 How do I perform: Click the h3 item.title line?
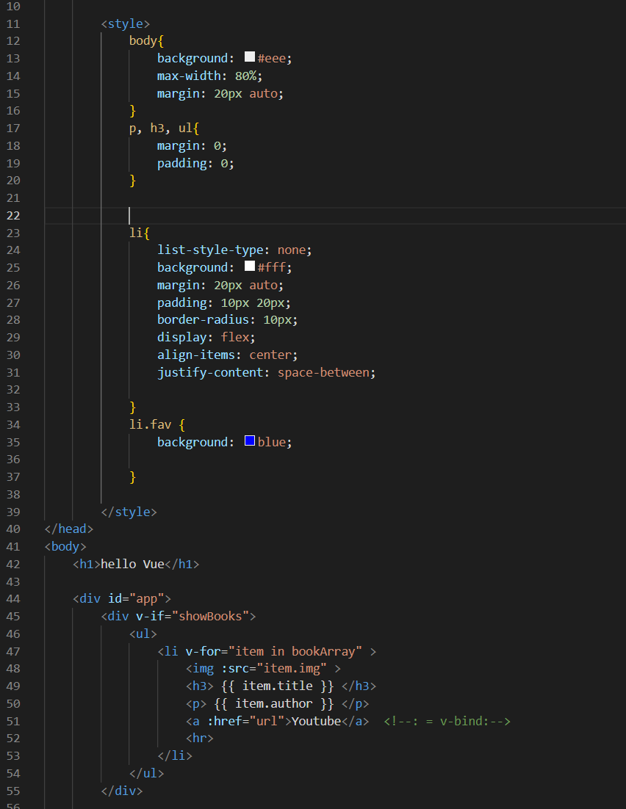click(x=281, y=686)
